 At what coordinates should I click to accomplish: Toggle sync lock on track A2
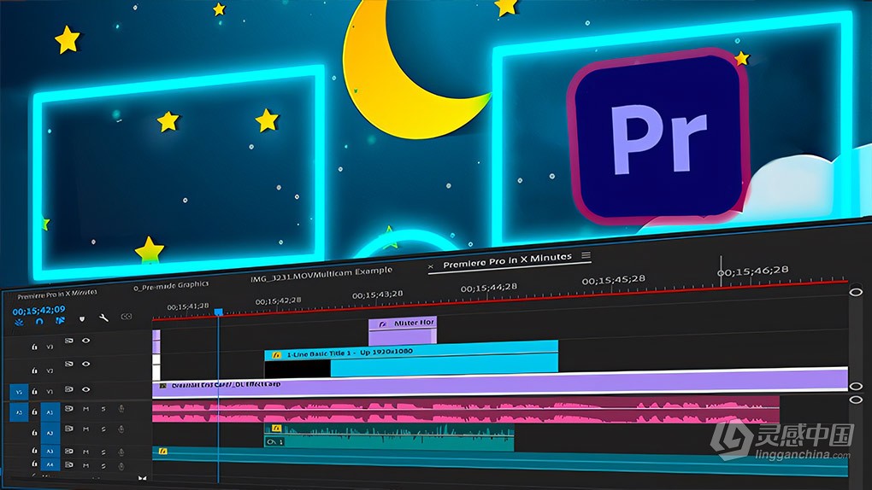68,429
